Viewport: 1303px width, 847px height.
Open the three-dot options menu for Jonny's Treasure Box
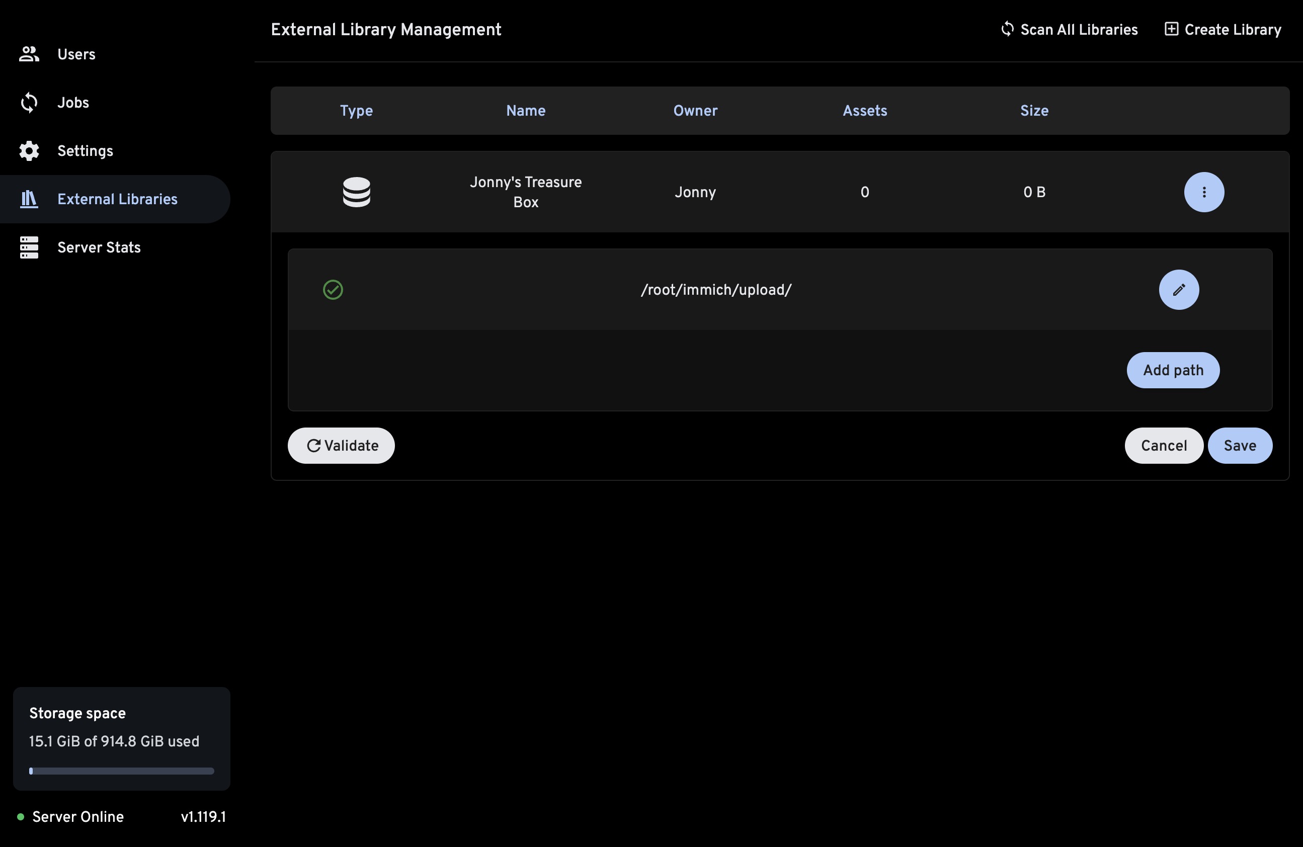(1204, 192)
